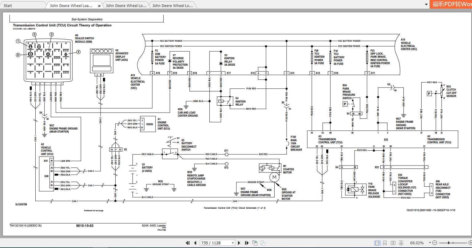
Task: Go to the first page
Action: [x=188, y=243]
